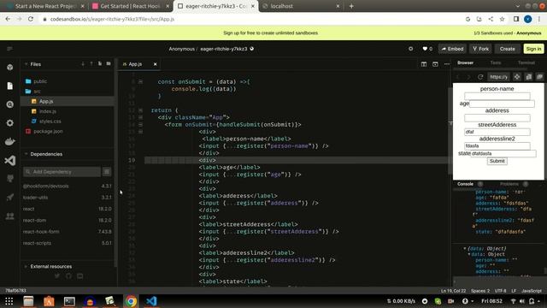Switch to the Terminal tab
Screen dimensions: 547x308
pos(526,62)
